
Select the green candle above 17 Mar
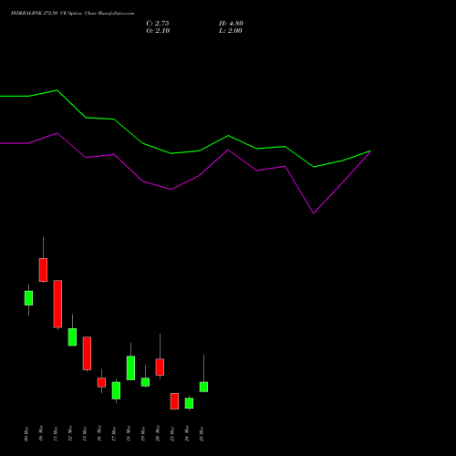[116, 390]
